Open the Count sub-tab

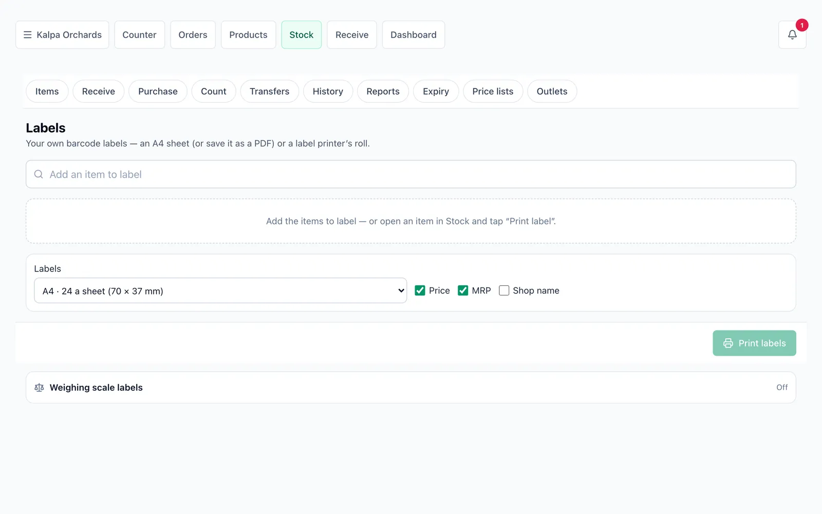click(x=214, y=91)
